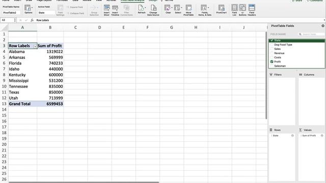Image resolution: width=326 pixels, height=183 pixels.
Task: Open the Select dropdown arrow
Action: pos(181,8)
